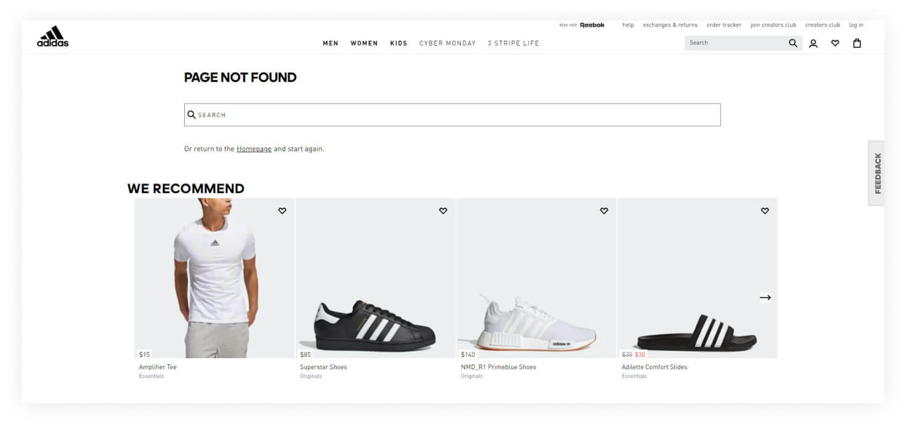Viewport: 906px width, 426px height.
Task: Open the Feedback side tab
Action: pyautogui.click(x=877, y=173)
